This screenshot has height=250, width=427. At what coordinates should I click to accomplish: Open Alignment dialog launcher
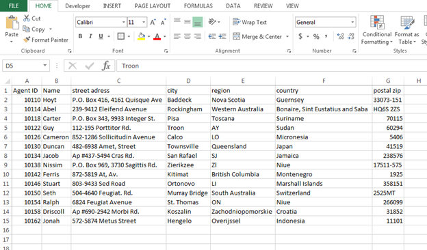point(289,51)
